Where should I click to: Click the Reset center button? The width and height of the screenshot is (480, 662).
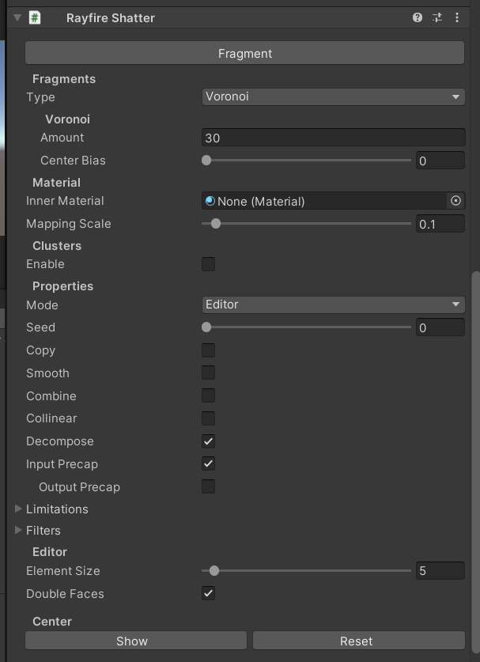pyautogui.click(x=359, y=641)
